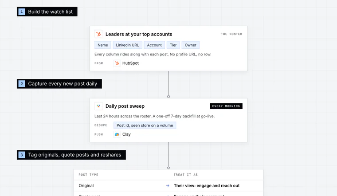Select the Owner column tag
Image resolution: width=337 pixels, height=196 pixels.
coord(190,45)
